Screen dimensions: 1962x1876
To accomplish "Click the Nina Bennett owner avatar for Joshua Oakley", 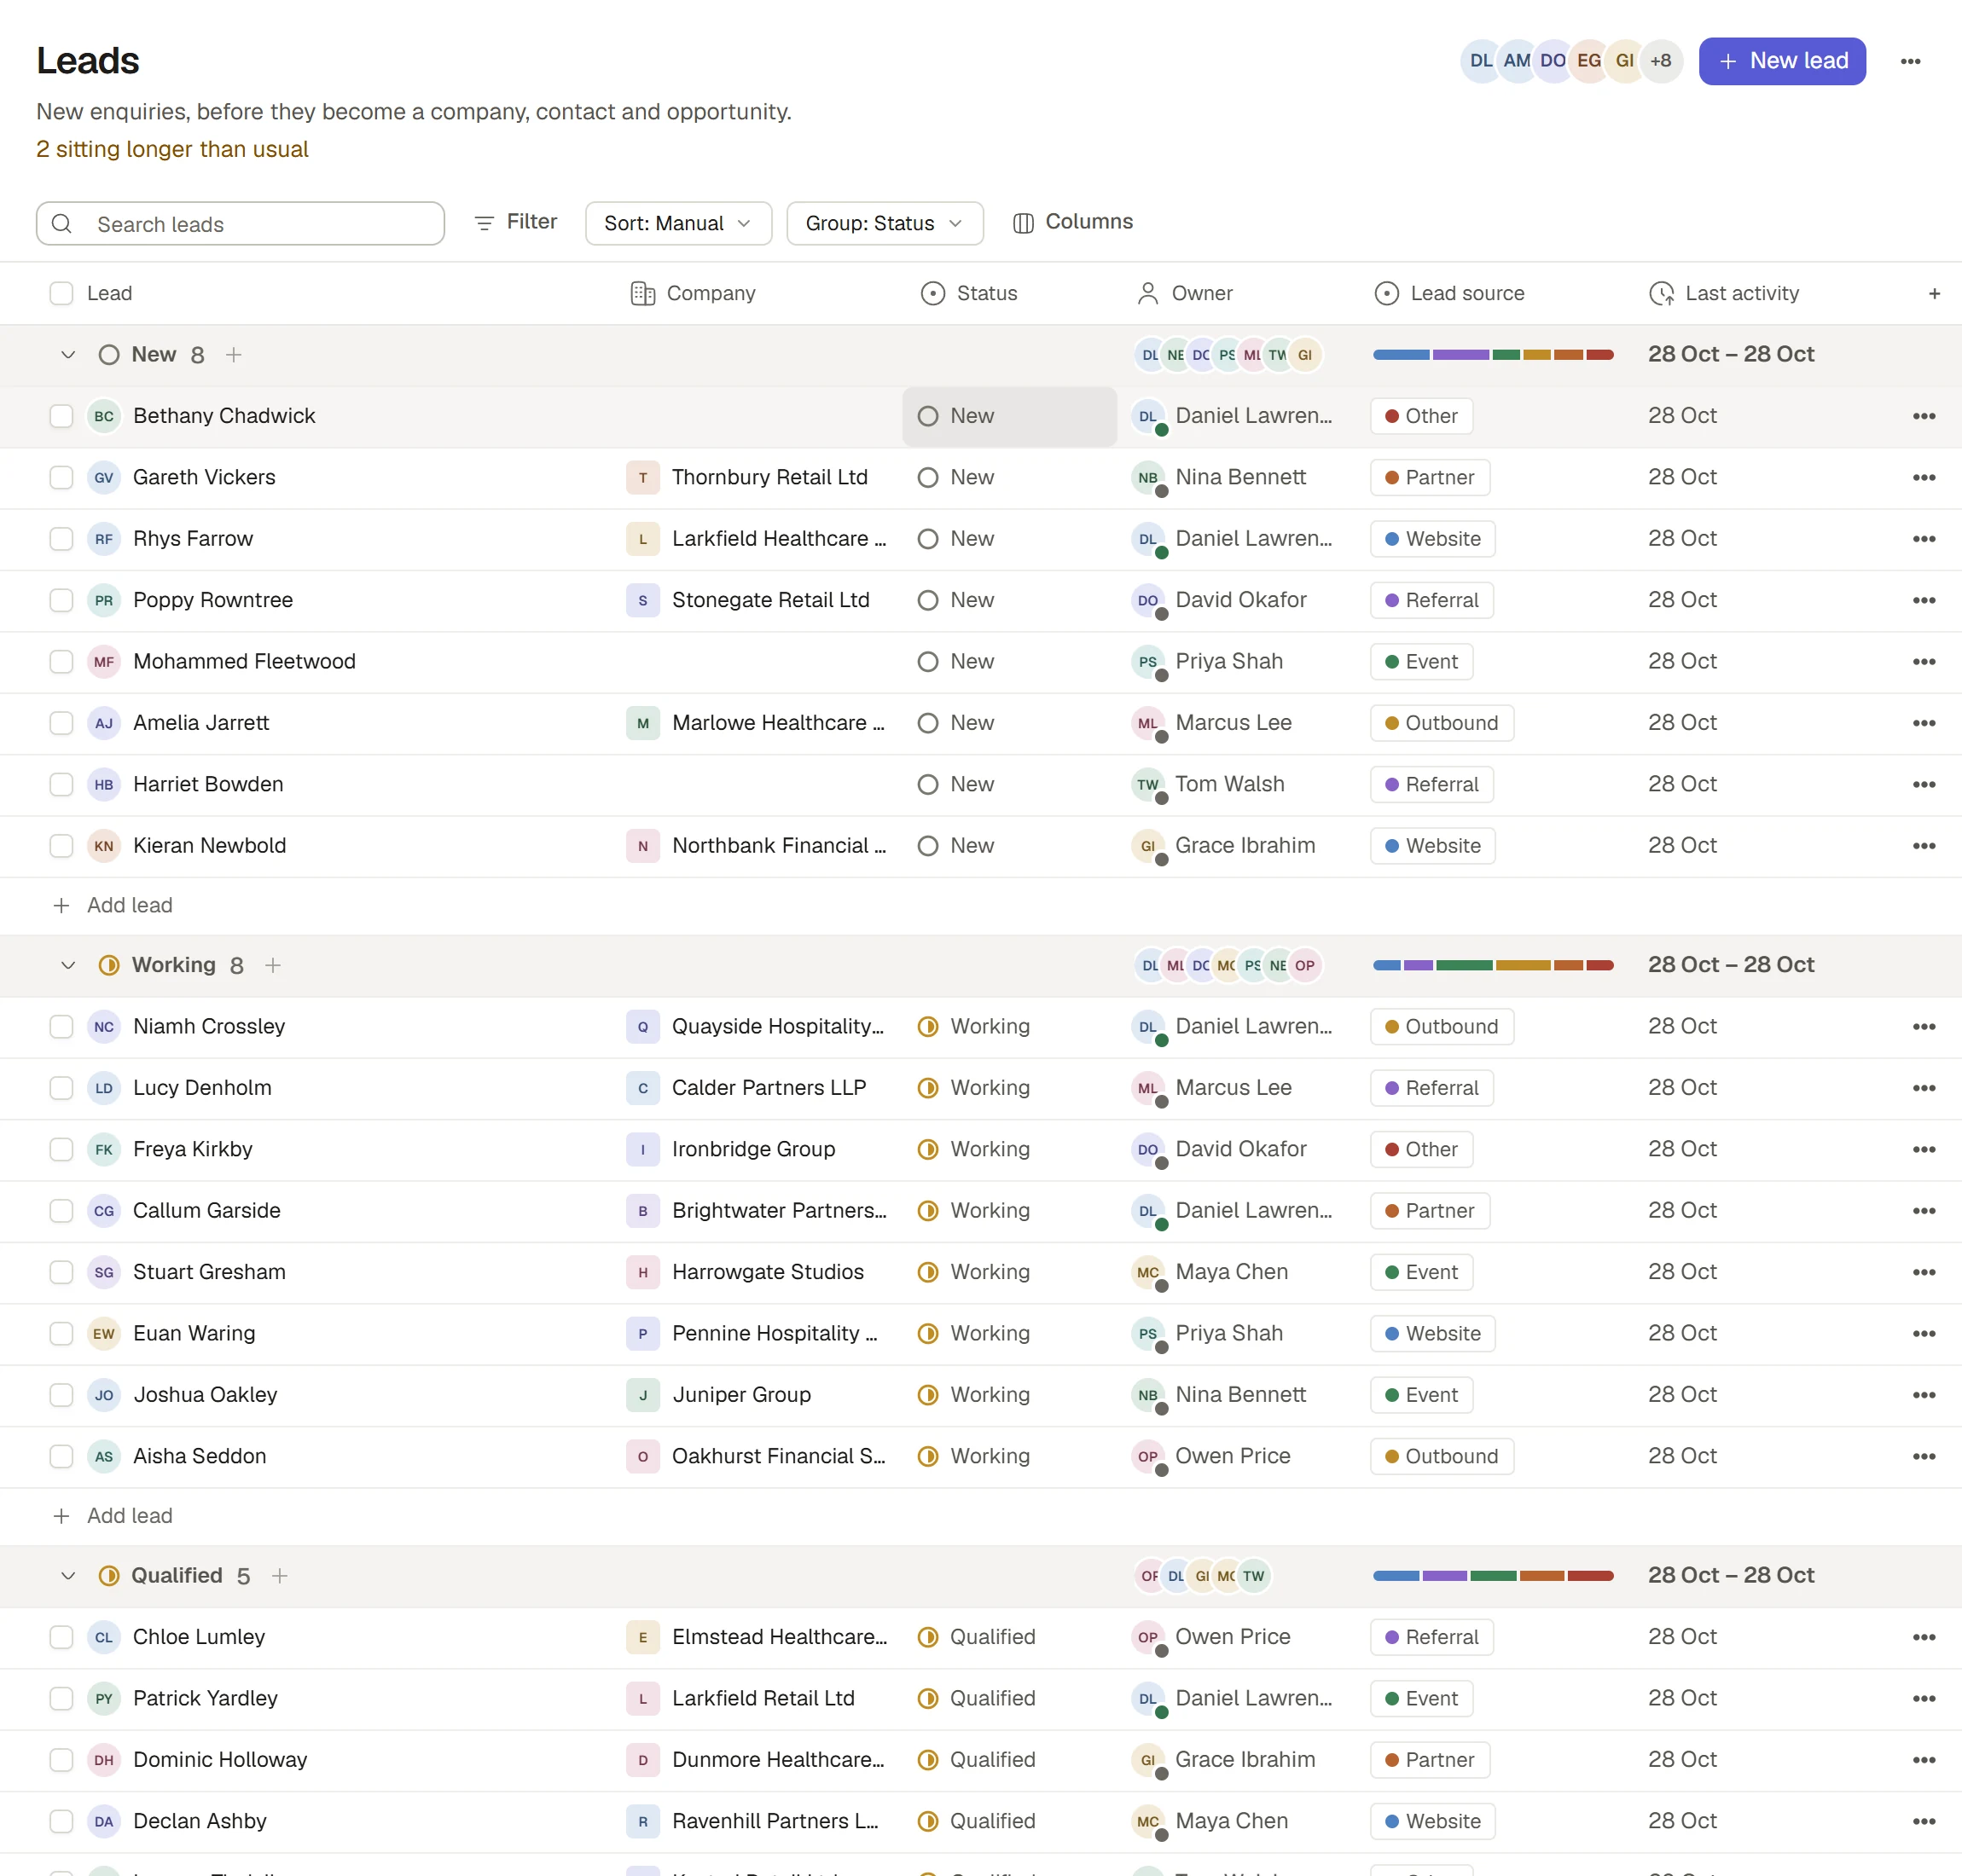I will (x=1148, y=1395).
